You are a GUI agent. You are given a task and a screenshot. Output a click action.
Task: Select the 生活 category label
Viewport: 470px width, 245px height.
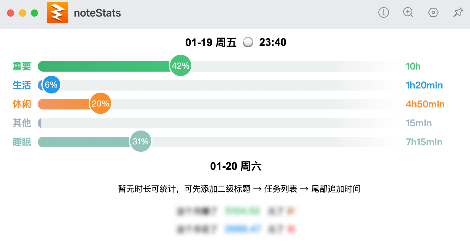22,85
